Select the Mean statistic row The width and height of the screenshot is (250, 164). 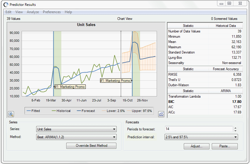205,42
